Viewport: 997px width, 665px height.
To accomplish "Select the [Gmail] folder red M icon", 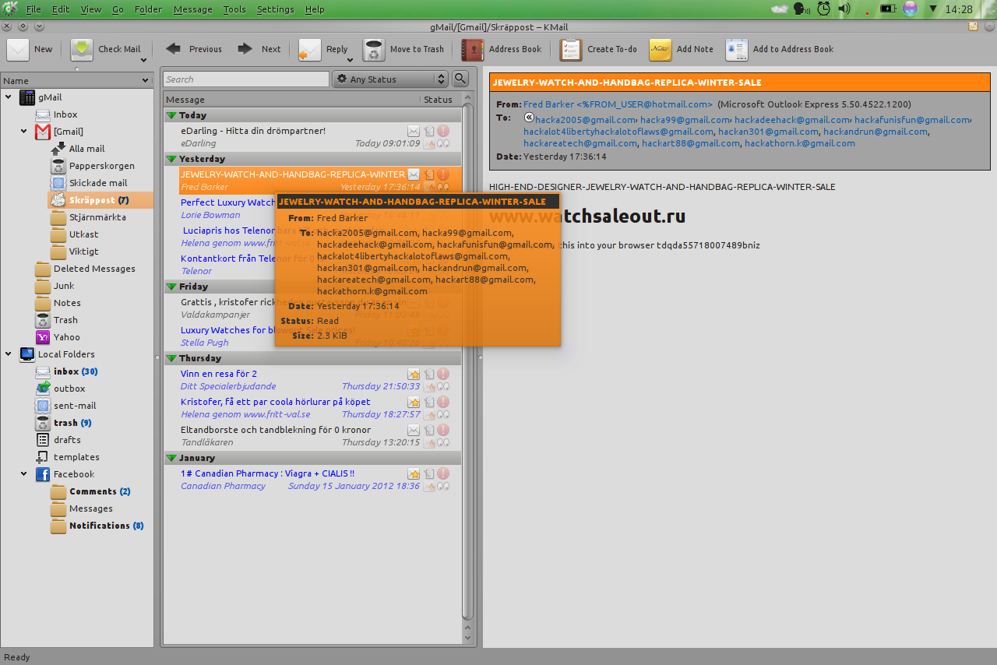I will [43, 132].
